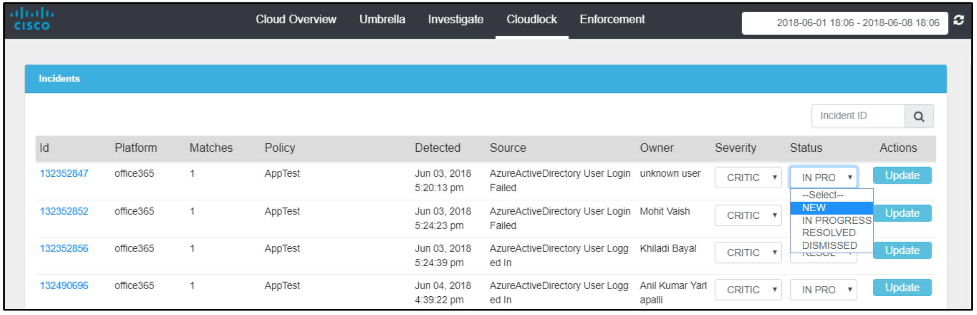977x315 pixels.
Task: Click the magnifier search icon button
Action: coord(919,116)
